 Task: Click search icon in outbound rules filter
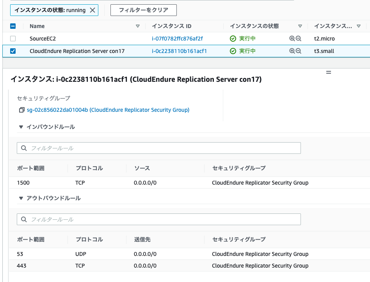24,219
